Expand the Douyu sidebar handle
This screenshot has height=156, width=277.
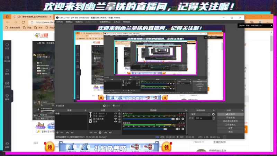tap(12, 96)
